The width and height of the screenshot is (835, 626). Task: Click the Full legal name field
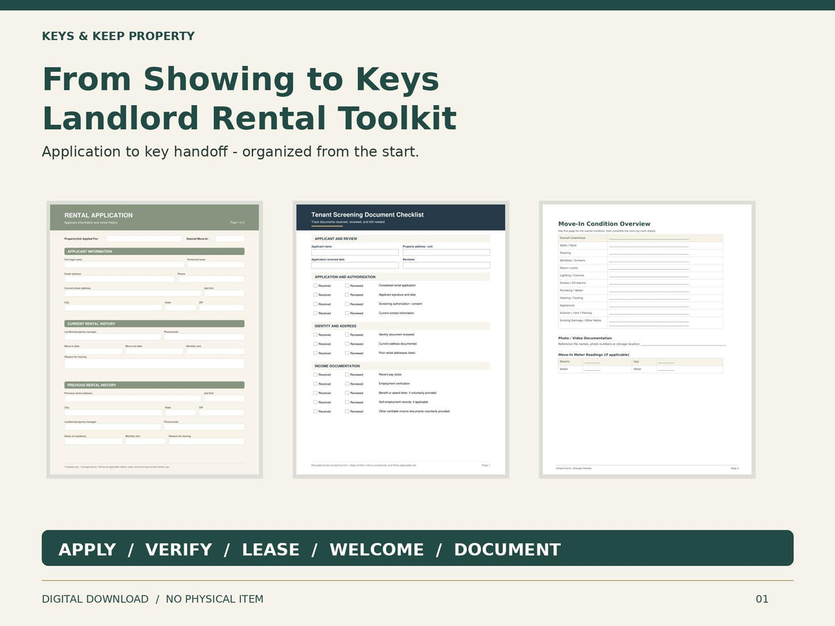point(125,265)
